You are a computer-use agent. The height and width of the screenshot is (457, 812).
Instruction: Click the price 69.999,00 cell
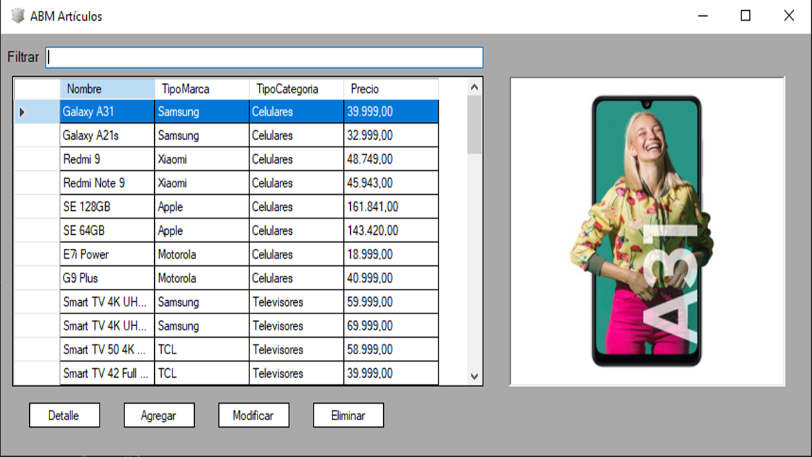(x=391, y=326)
